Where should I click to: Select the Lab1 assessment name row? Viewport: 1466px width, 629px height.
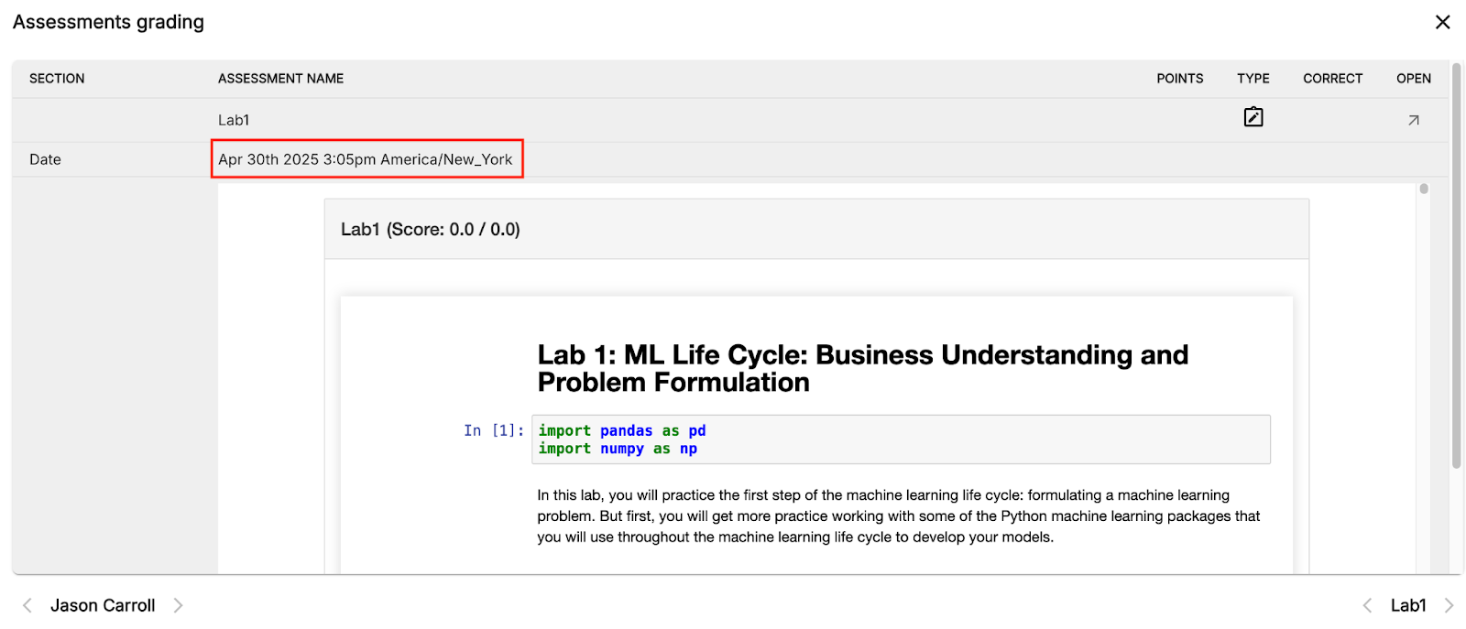coord(234,120)
